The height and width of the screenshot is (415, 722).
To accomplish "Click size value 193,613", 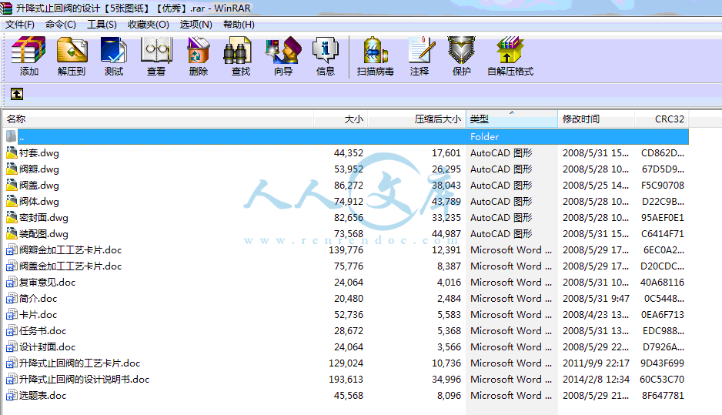I will click(x=346, y=379).
